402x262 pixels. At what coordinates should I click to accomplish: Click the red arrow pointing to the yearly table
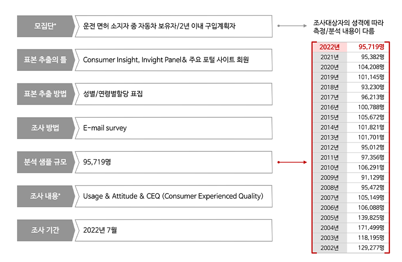point(292,162)
